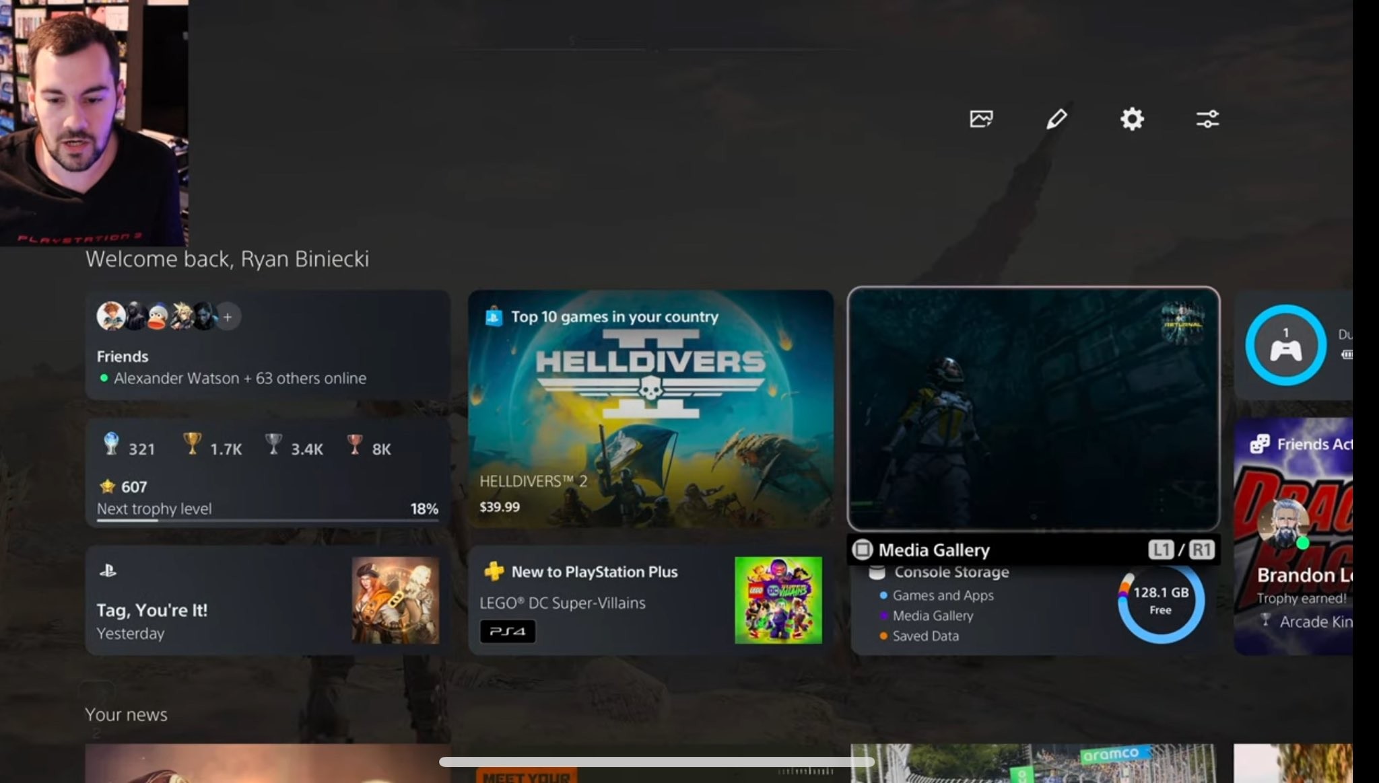Click the Next trophy level progress bar

pos(267,520)
